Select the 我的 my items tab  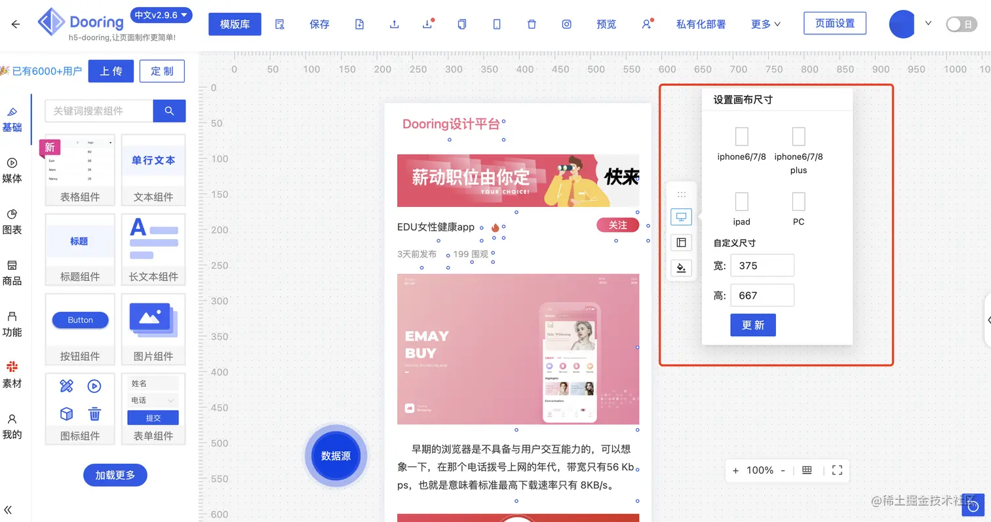(x=12, y=426)
